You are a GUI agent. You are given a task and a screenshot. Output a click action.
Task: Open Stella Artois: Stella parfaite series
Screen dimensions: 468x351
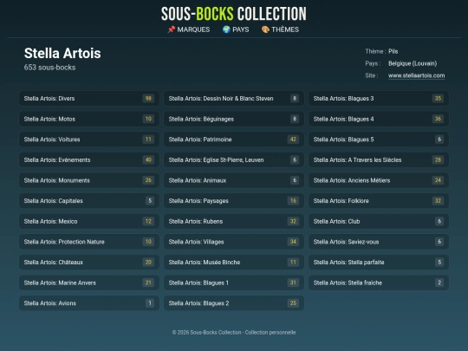click(379, 263)
